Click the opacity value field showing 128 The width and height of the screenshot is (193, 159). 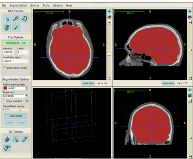click(7, 110)
